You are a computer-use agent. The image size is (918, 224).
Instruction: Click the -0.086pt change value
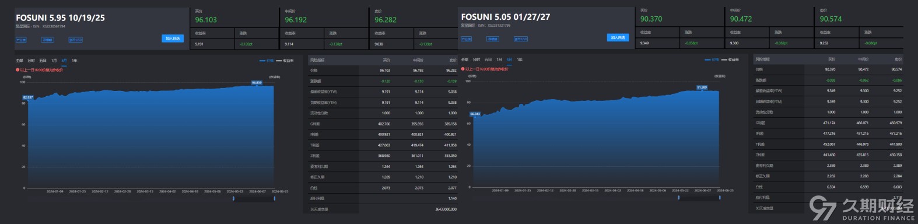pyautogui.click(x=871, y=43)
